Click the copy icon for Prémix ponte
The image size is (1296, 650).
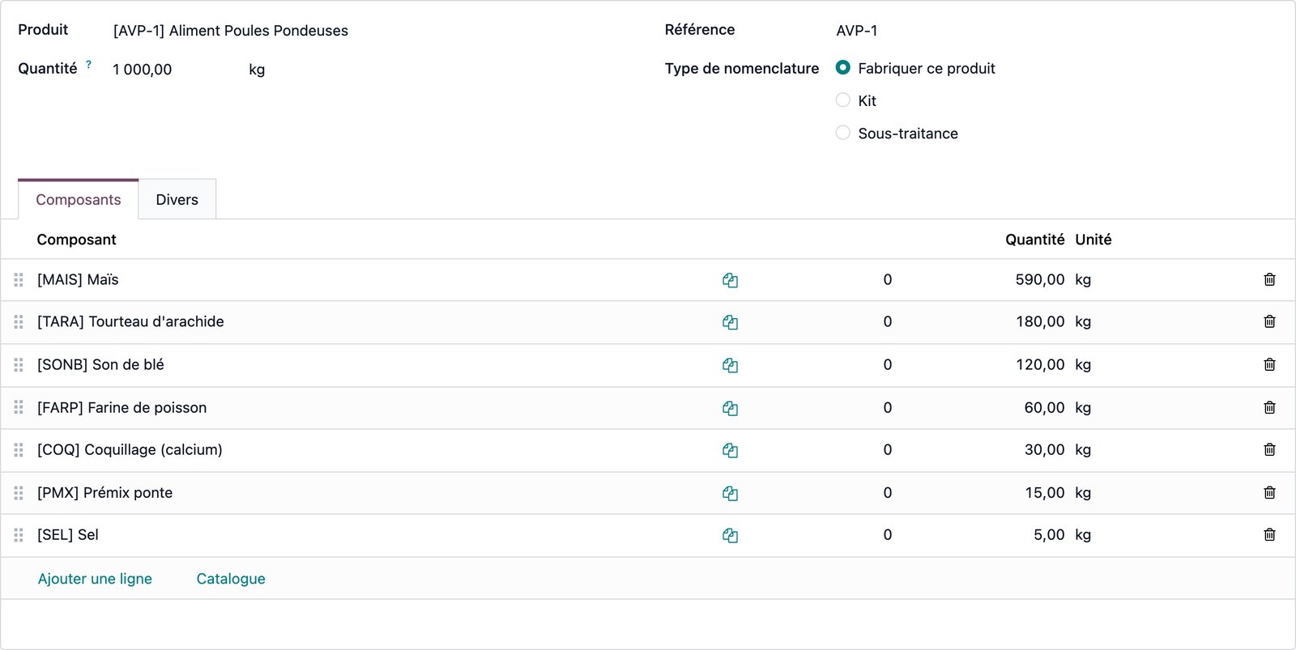point(730,493)
